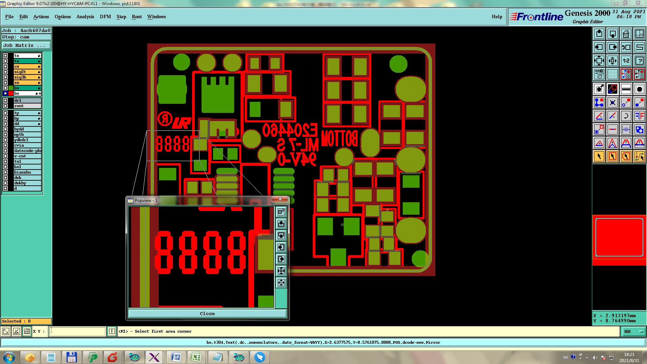Select the 1:2 zoom icon

tap(626, 61)
